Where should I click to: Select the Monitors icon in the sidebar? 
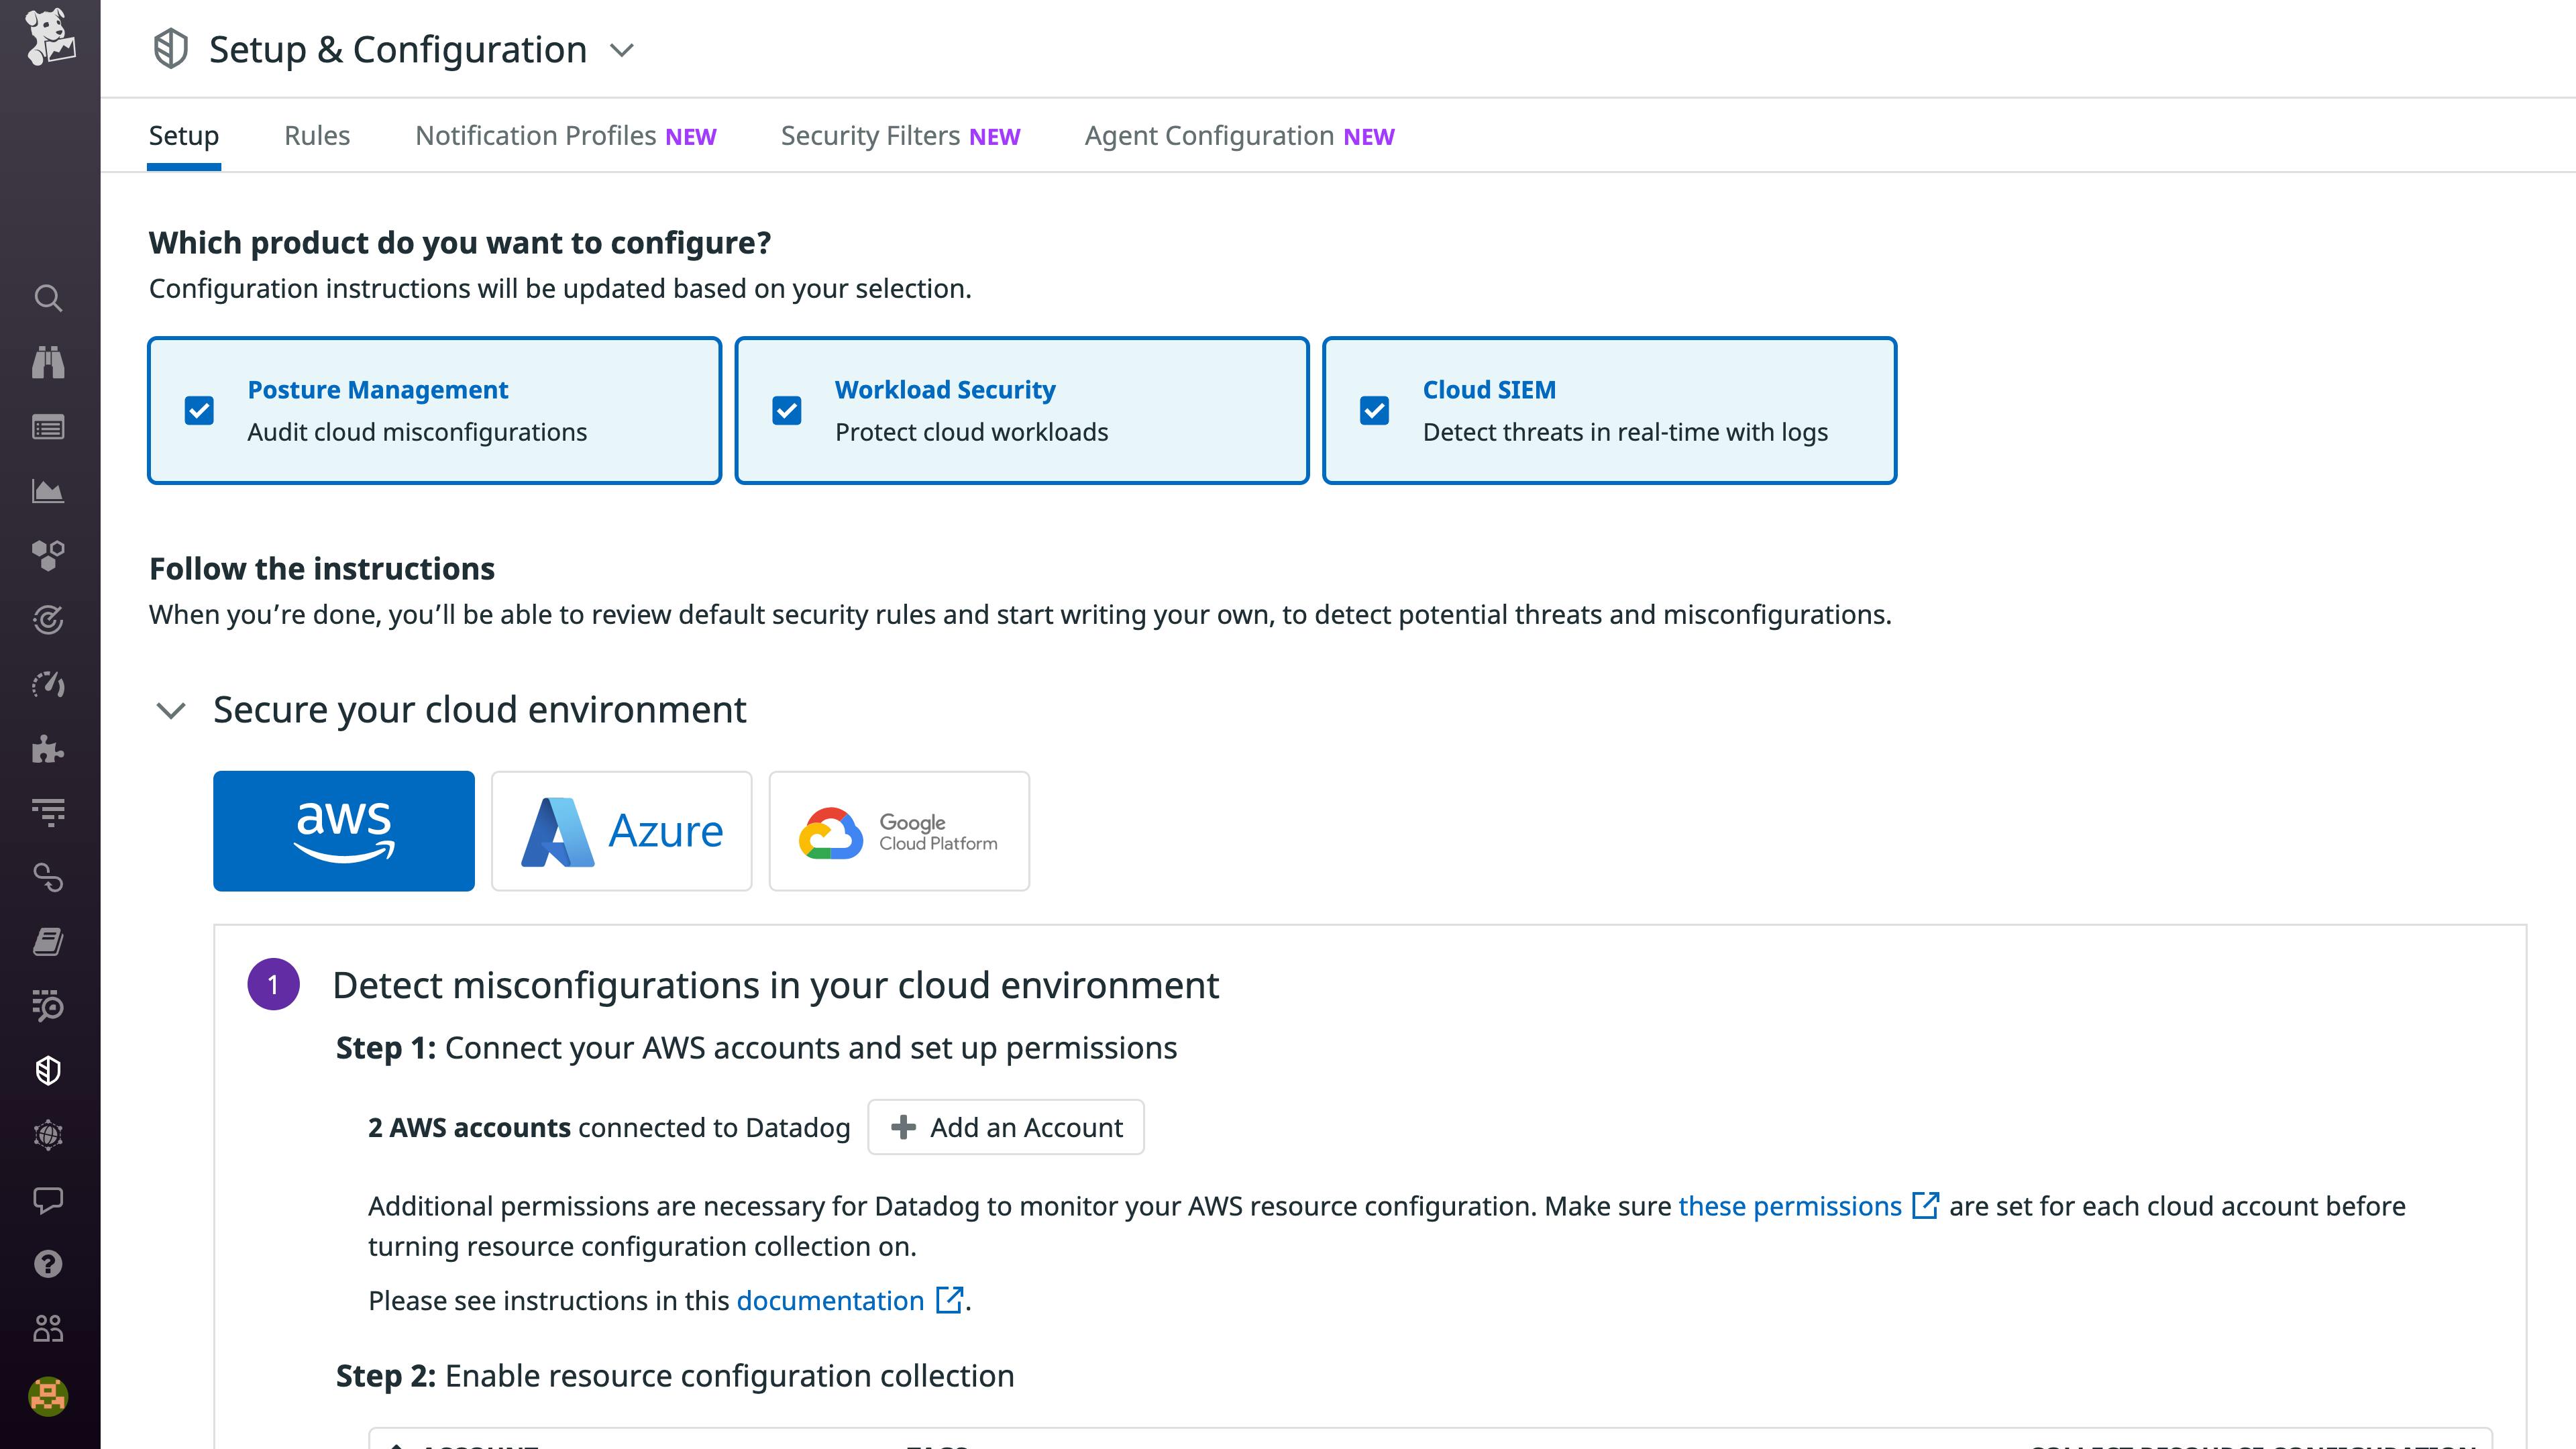[49, 620]
